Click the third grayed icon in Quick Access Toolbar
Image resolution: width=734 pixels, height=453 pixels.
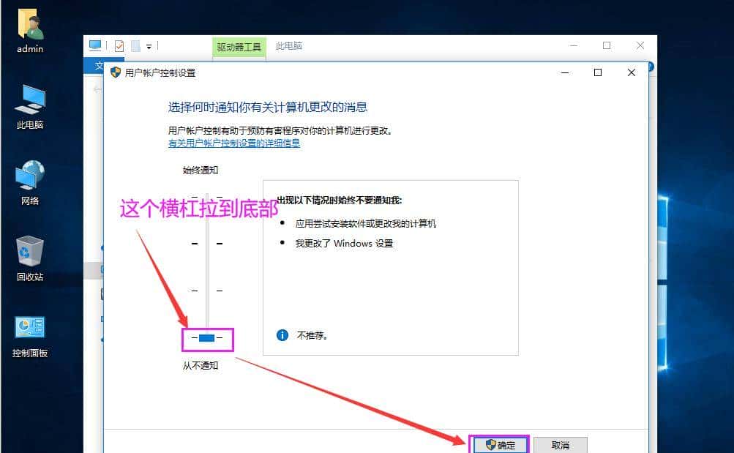pyautogui.click(x=134, y=45)
